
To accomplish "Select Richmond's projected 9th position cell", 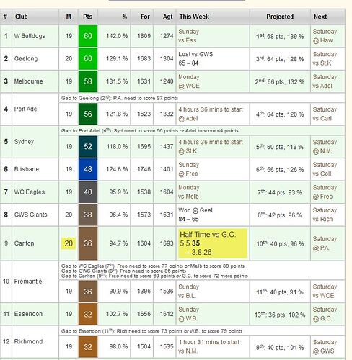I will coord(280,347).
